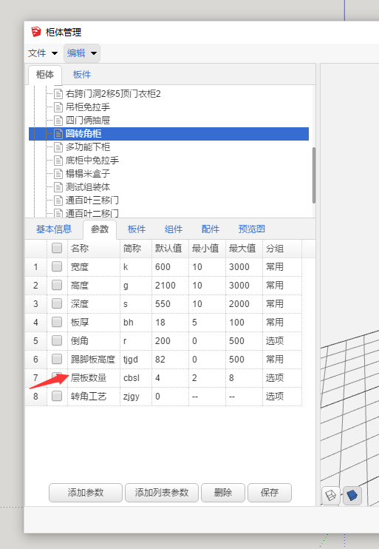Click the document icon beside 测试组装体
The width and height of the screenshot is (379, 549).
[58, 187]
